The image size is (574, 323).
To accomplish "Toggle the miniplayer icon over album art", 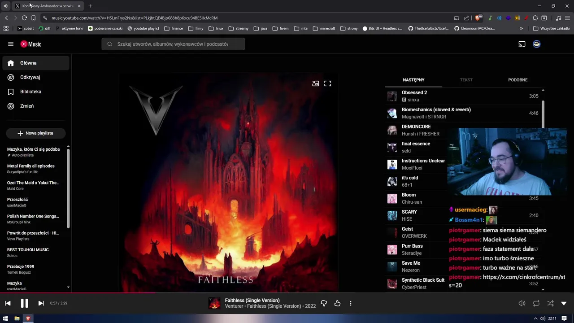I will 316,83.
